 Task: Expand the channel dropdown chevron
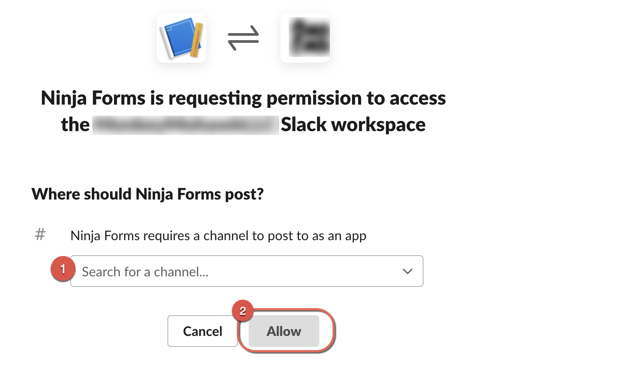click(x=408, y=271)
